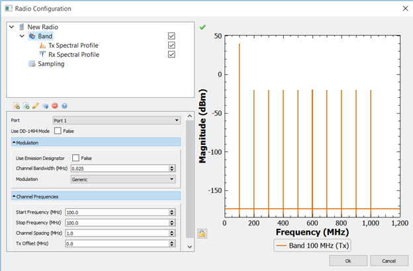Image resolution: width=413 pixels, height=271 pixels.
Task: Click the Start Frequency spinner arrows
Action: [172, 212]
